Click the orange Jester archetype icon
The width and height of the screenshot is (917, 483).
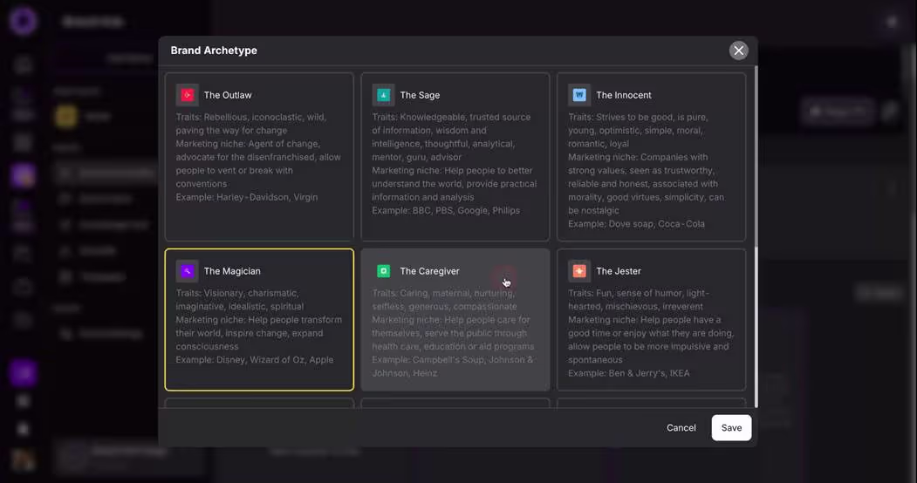click(x=579, y=271)
